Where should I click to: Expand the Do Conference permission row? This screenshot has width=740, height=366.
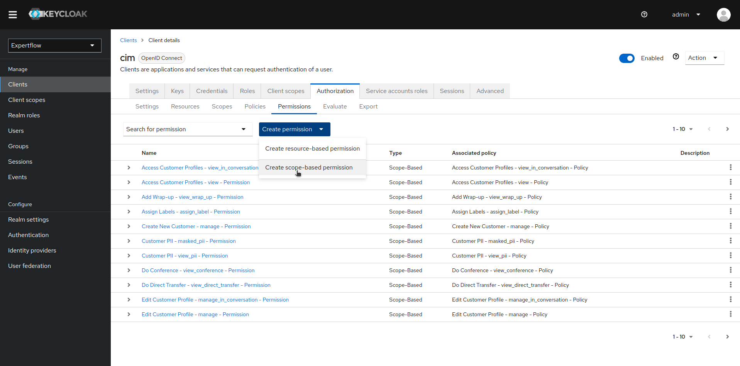[x=129, y=270]
